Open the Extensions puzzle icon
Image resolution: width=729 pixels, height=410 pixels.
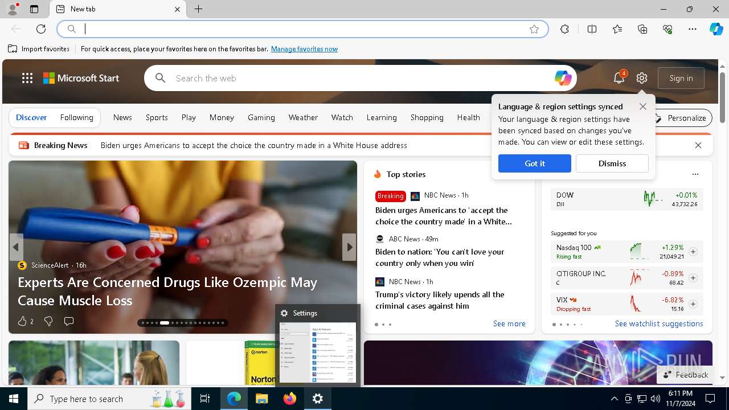[x=564, y=29]
